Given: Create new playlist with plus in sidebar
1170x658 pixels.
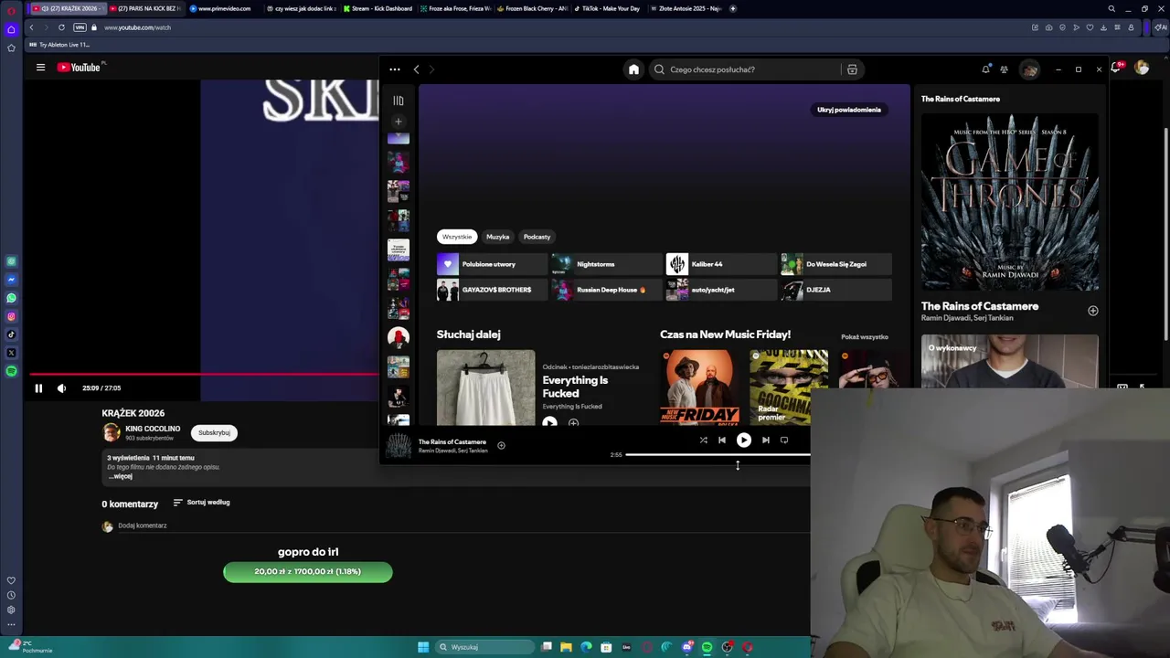Looking at the screenshot, I should click(x=398, y=122).
